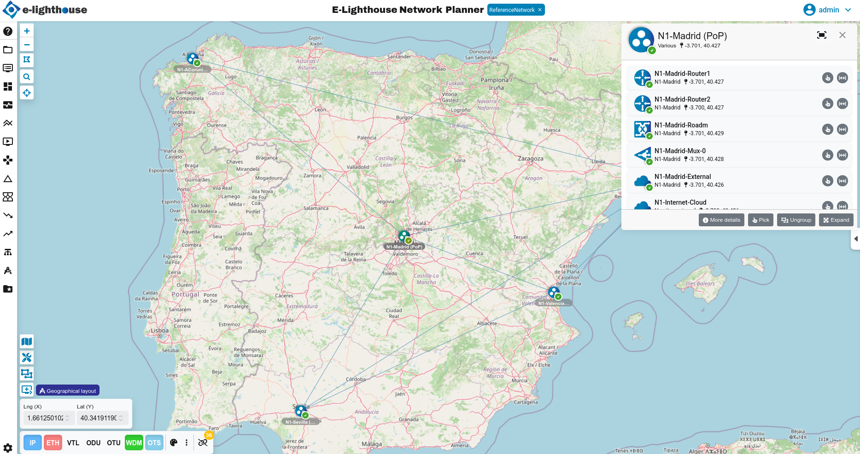
Task: Click fit-width icon for N1-Madrid-Mux-0
Action: (x=842, y=155)
